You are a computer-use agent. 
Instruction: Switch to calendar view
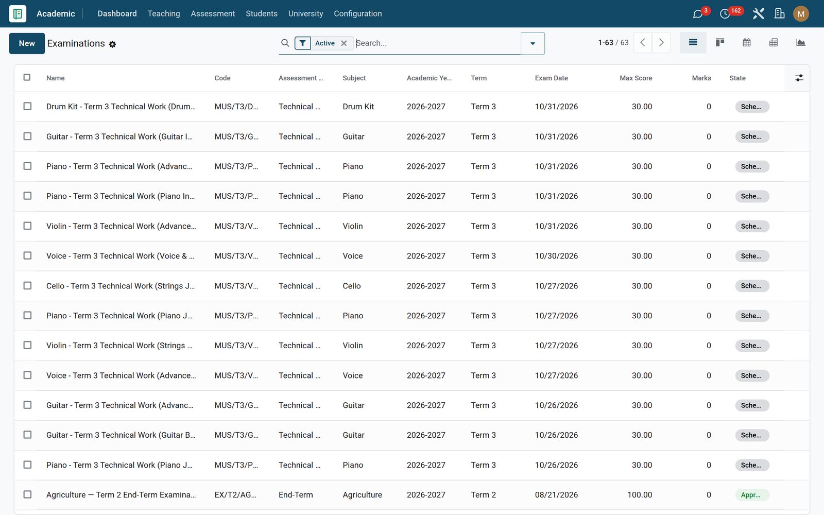coord(747,43)
